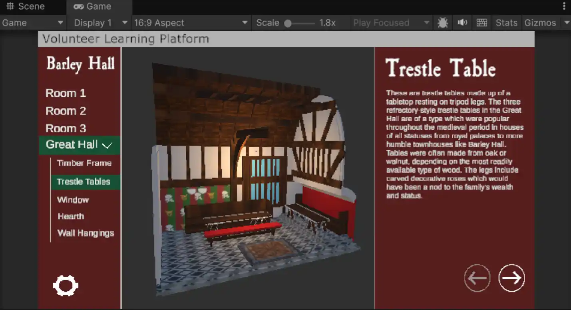The height and width of the screenshot is (310, 571).
Task: Open the three-dot options menu
Action: coord(564,6)
